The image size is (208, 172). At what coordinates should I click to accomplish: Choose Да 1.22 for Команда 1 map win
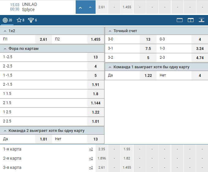click(x=148, y=75)
